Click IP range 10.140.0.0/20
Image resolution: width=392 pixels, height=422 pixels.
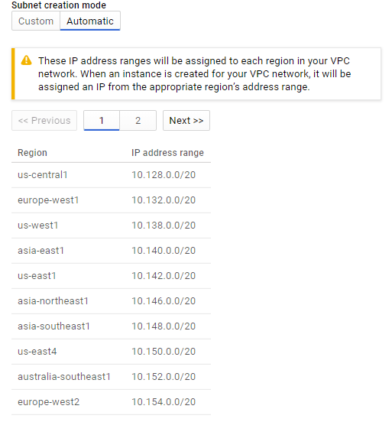click(x=164, y=251)
